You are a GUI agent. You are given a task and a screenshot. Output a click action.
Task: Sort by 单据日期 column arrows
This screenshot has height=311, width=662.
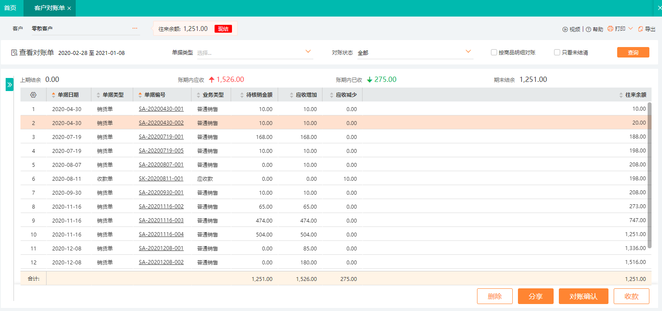coord(54,95)
